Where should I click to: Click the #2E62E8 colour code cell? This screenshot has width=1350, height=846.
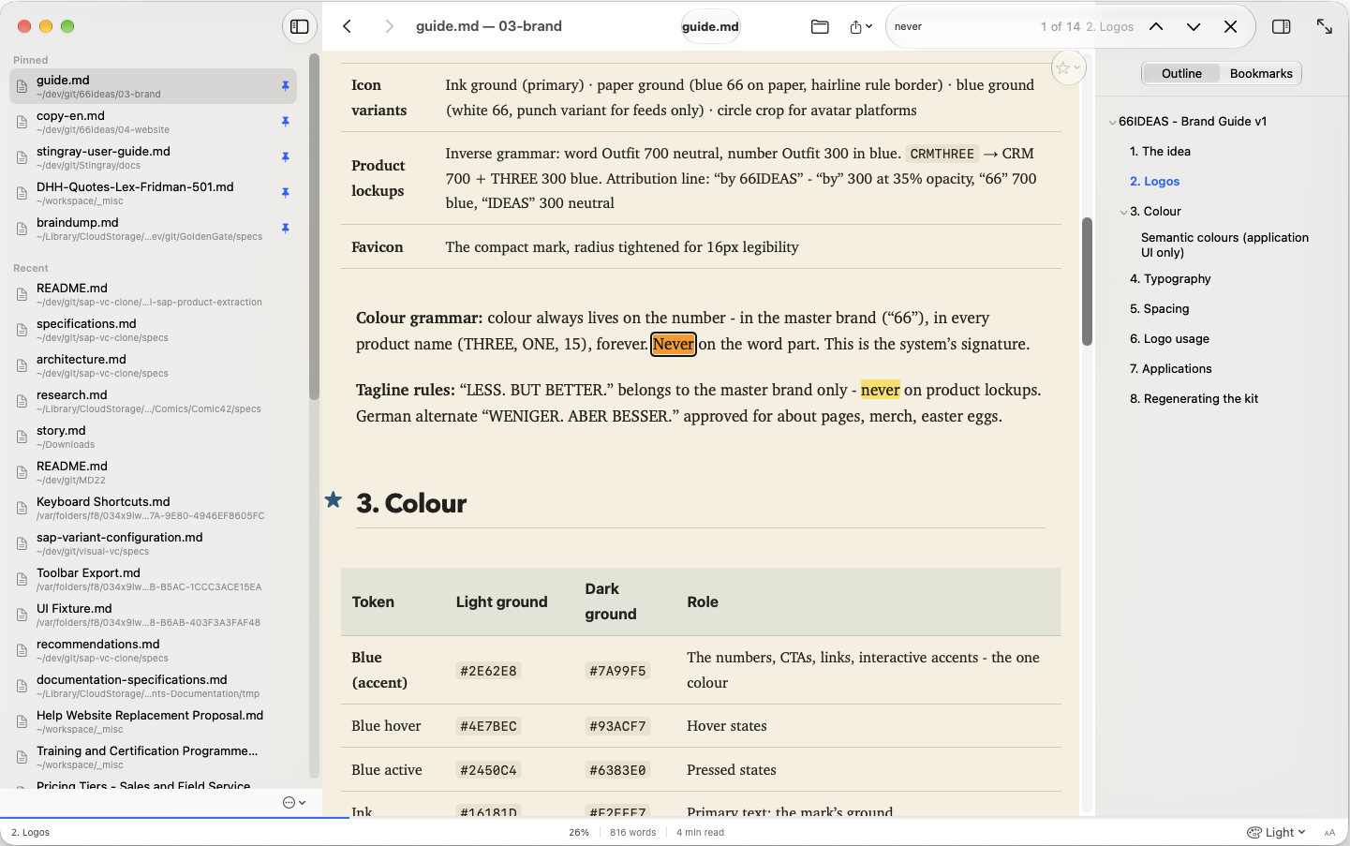(488, 671)
